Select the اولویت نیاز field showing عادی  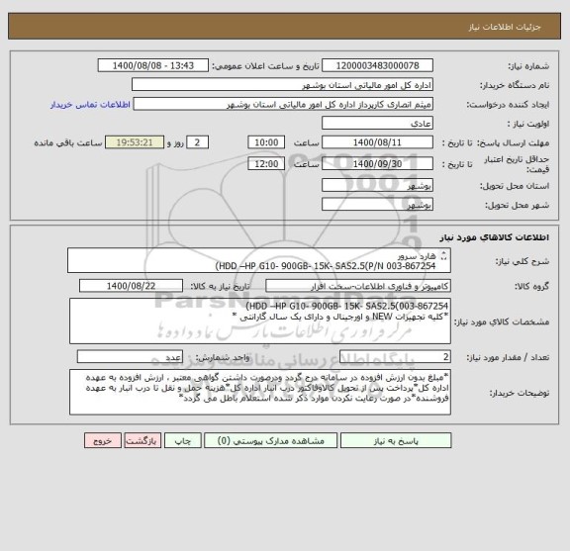click(377, 124)
